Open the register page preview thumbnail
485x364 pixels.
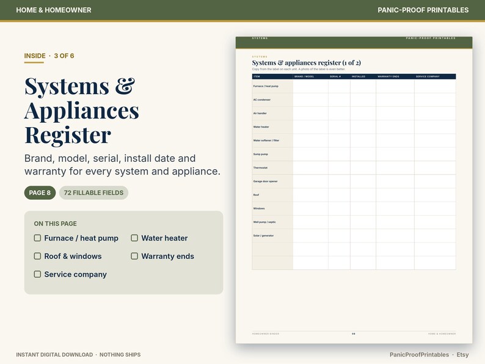tap(354, 190)
